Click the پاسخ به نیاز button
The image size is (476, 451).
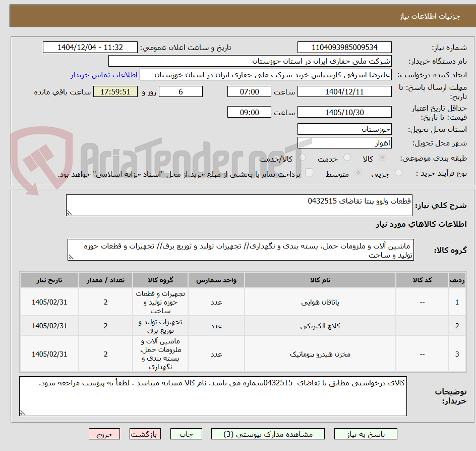click(366, 434)
